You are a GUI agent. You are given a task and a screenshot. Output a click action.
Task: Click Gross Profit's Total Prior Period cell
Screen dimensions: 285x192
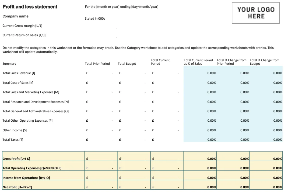click(101, 157)
